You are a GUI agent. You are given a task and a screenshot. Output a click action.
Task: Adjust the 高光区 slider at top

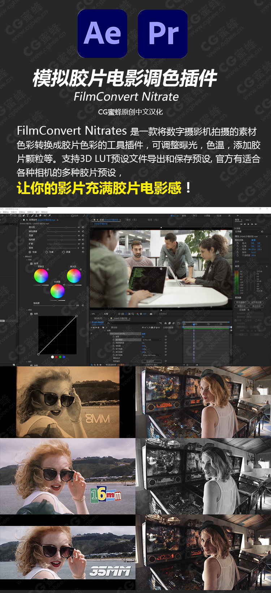[62, 227]
